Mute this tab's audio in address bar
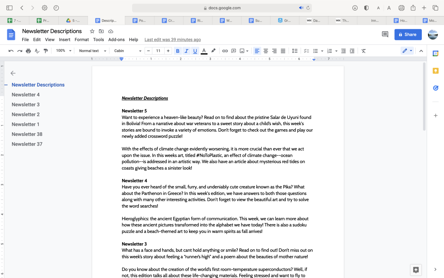The image size is (444, 278). [x=301, y=8]
